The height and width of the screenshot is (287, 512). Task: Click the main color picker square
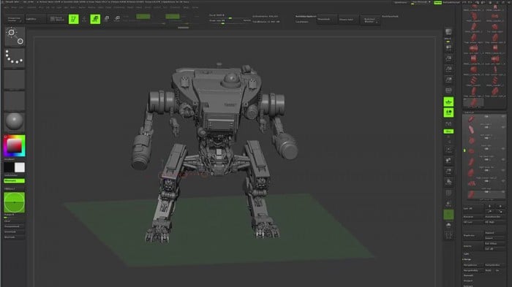(x=15, y=145)
